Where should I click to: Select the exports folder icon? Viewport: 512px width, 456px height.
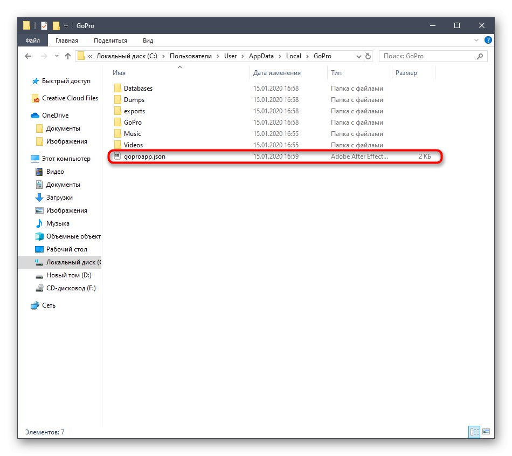(x=117, y=111)
